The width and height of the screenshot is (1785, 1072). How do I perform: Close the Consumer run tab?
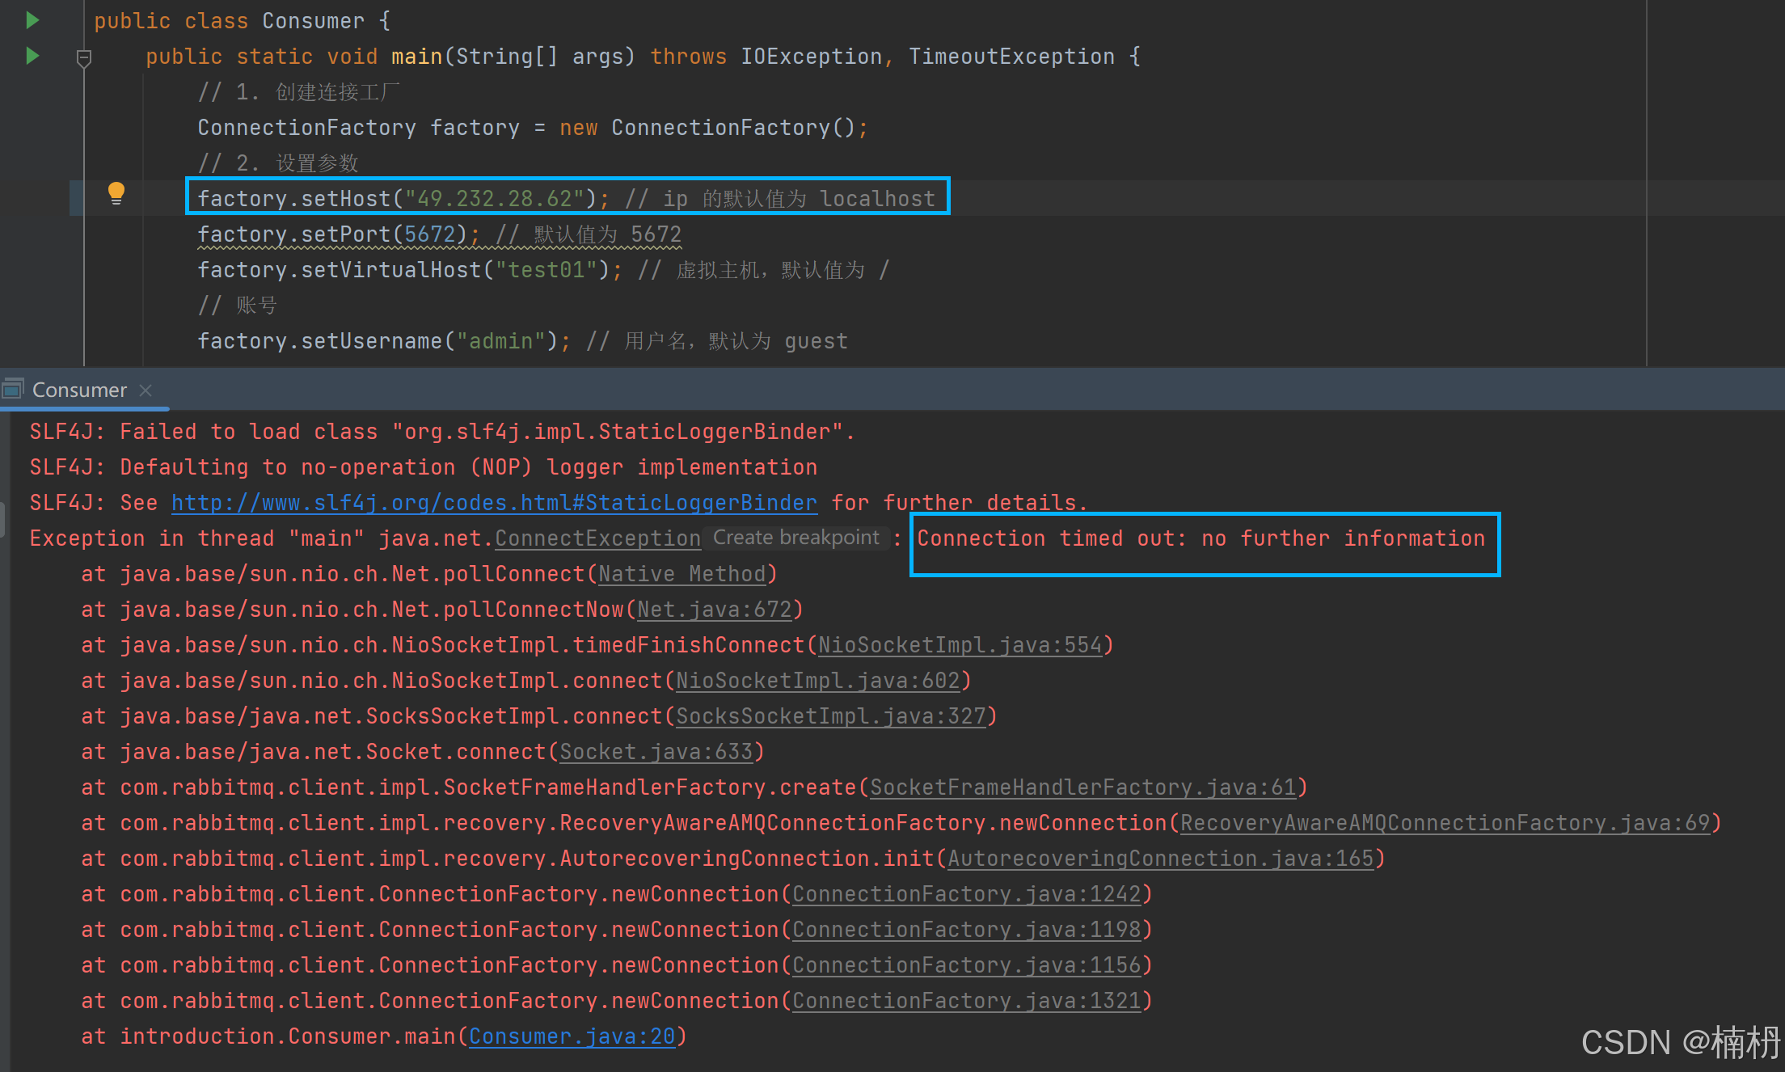[146, 390]
